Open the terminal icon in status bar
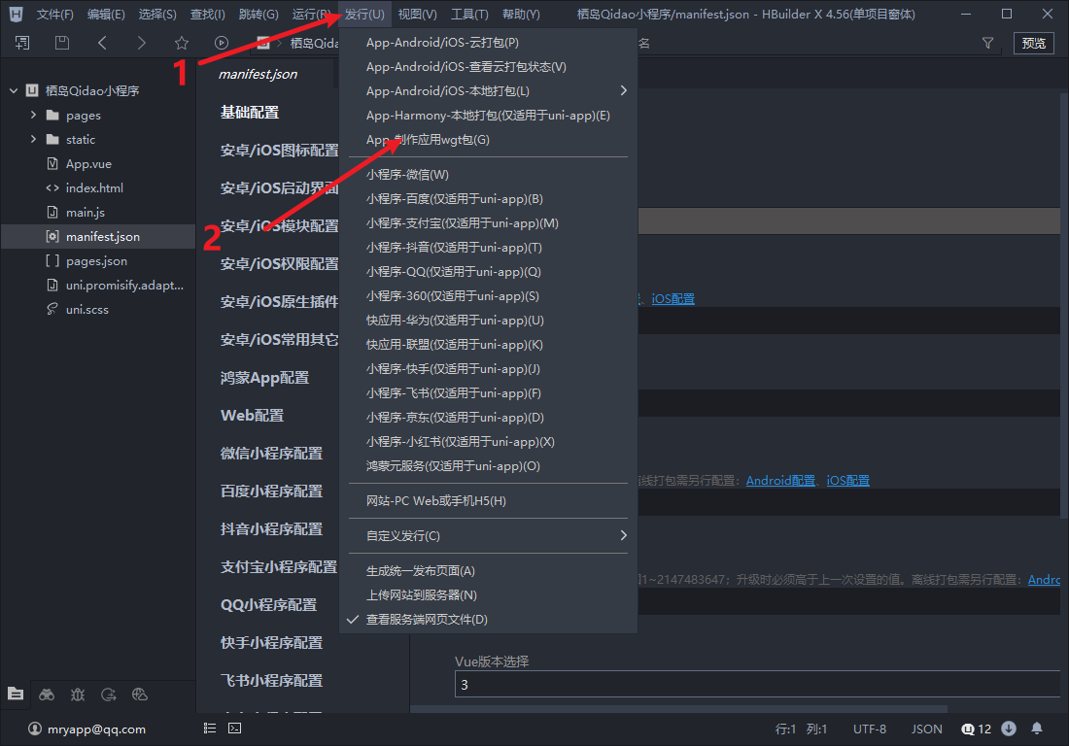The image size is (1069, 746). click(x=234, y=729)
